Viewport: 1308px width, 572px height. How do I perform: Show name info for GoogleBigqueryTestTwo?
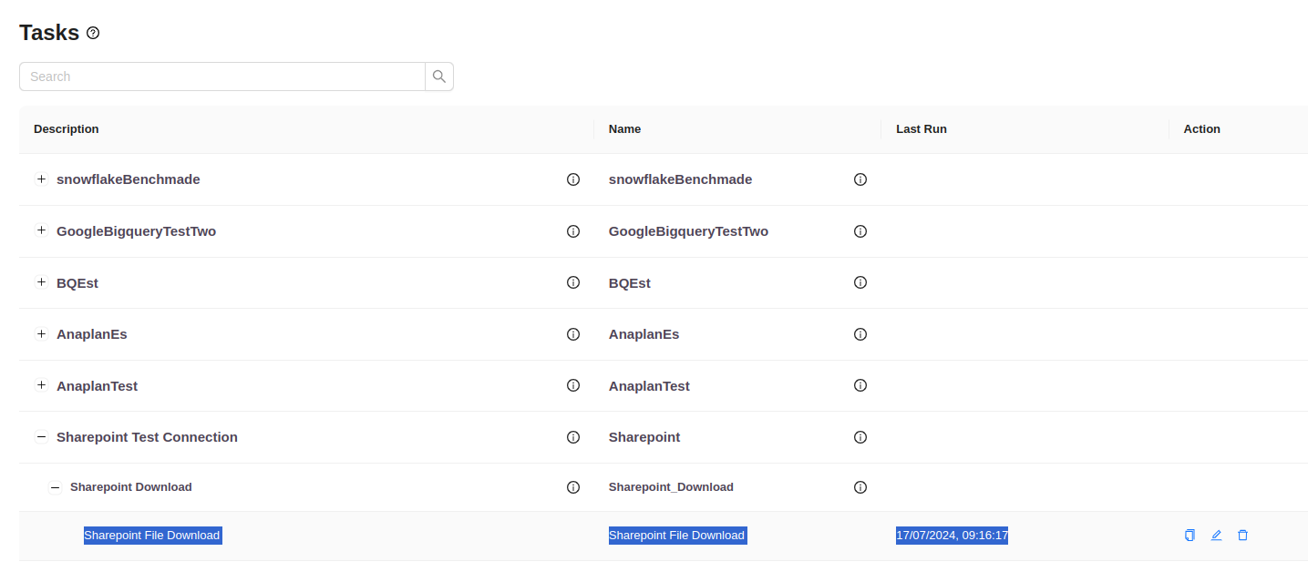[x=860, y=231]
